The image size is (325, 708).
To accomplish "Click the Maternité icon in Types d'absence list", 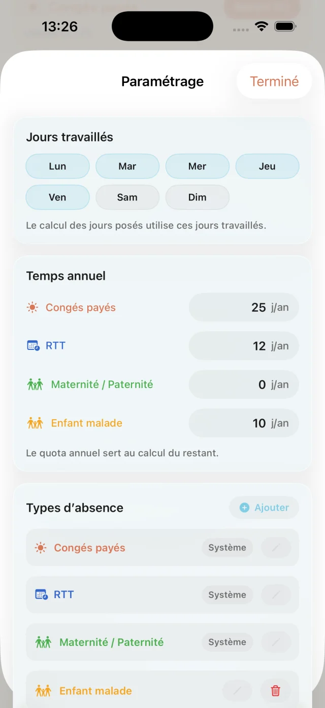I will [43, 642].
